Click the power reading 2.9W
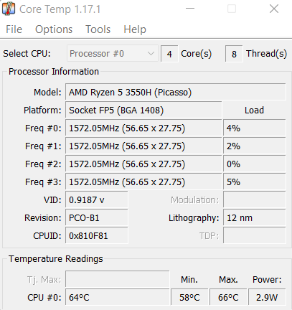Image resolution: width=292 pixels, height=310 pixels. (267, 297)
